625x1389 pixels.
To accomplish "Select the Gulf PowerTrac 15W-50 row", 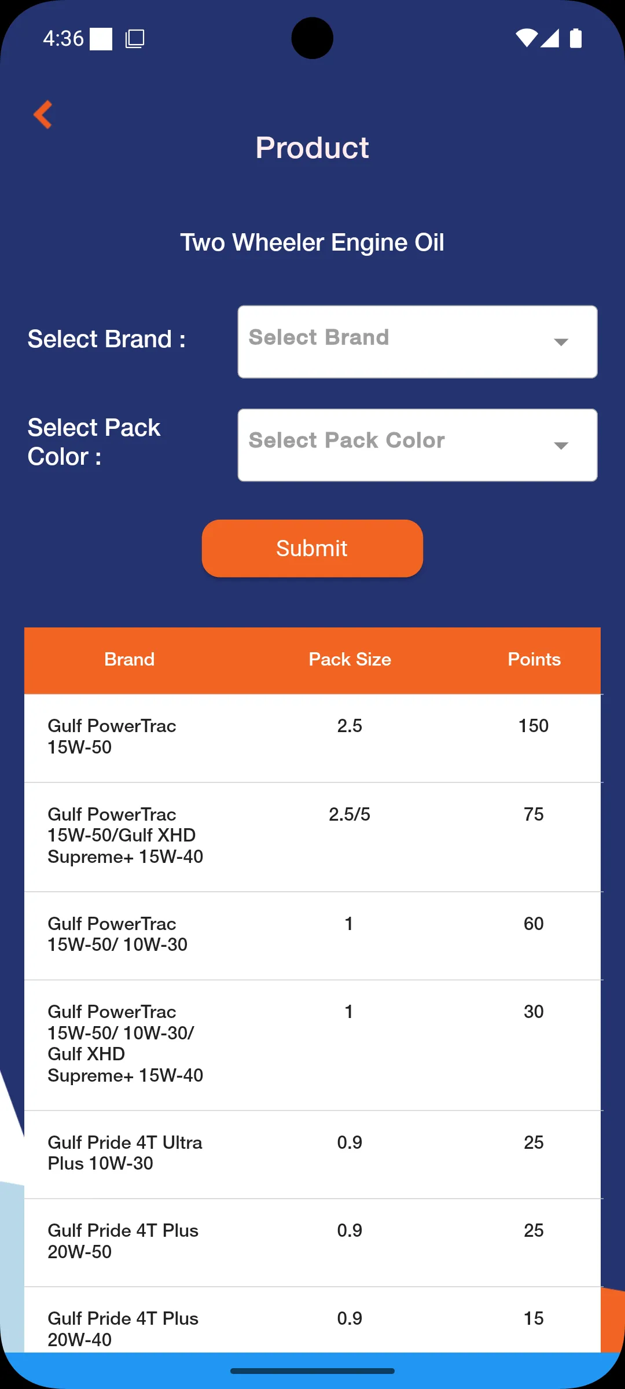I will (x=312, y=737).
